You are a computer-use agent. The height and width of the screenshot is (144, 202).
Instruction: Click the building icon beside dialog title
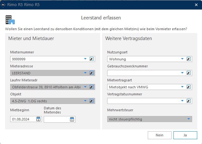coord(10,20)
